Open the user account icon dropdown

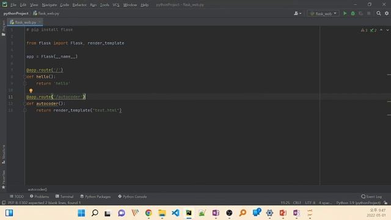298,13
